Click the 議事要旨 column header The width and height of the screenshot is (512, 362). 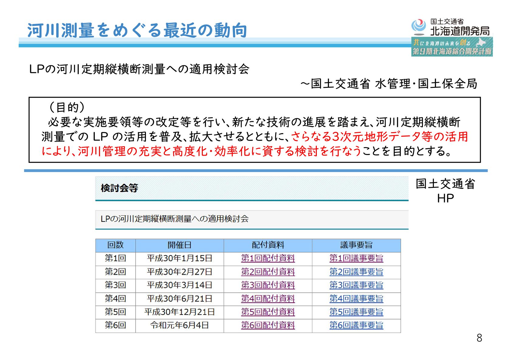[356, 245]
